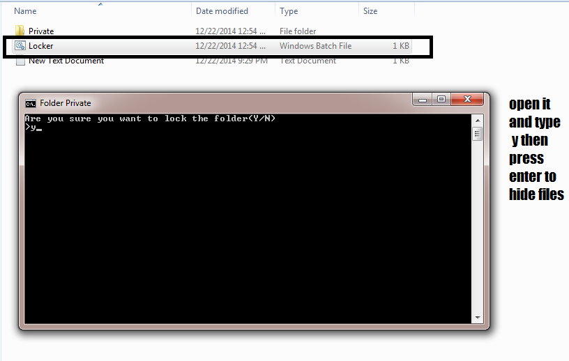
Task: Click the Locker batch file icon
Action: [x=20, y=46]
